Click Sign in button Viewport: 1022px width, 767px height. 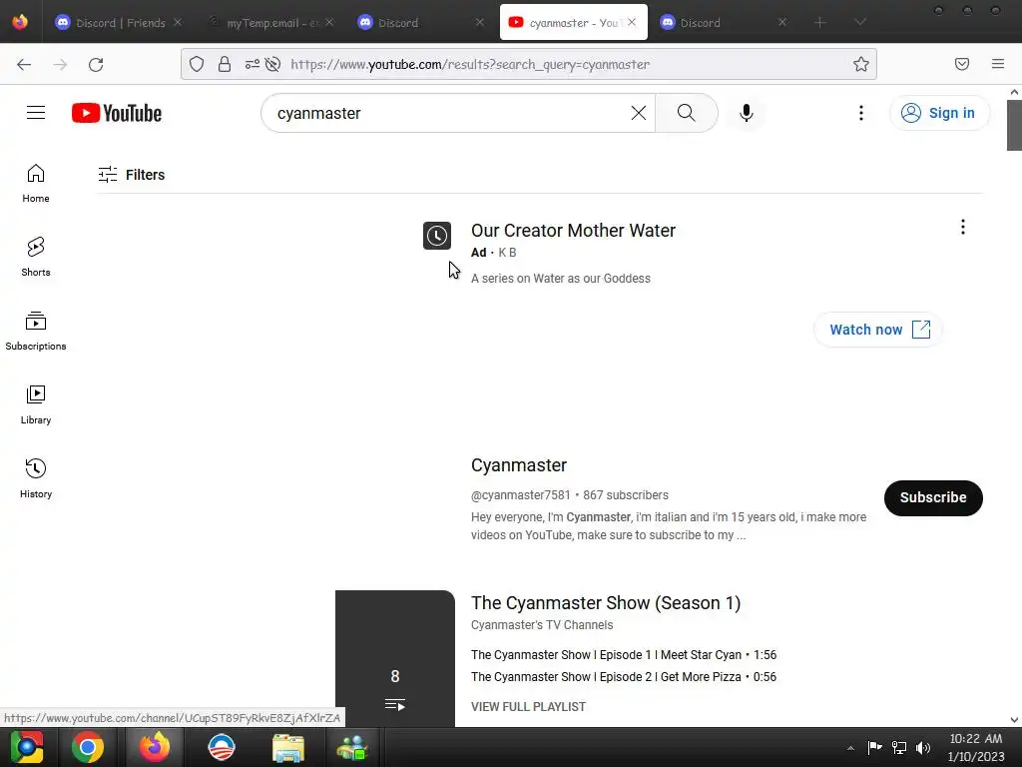pos(939,113)
